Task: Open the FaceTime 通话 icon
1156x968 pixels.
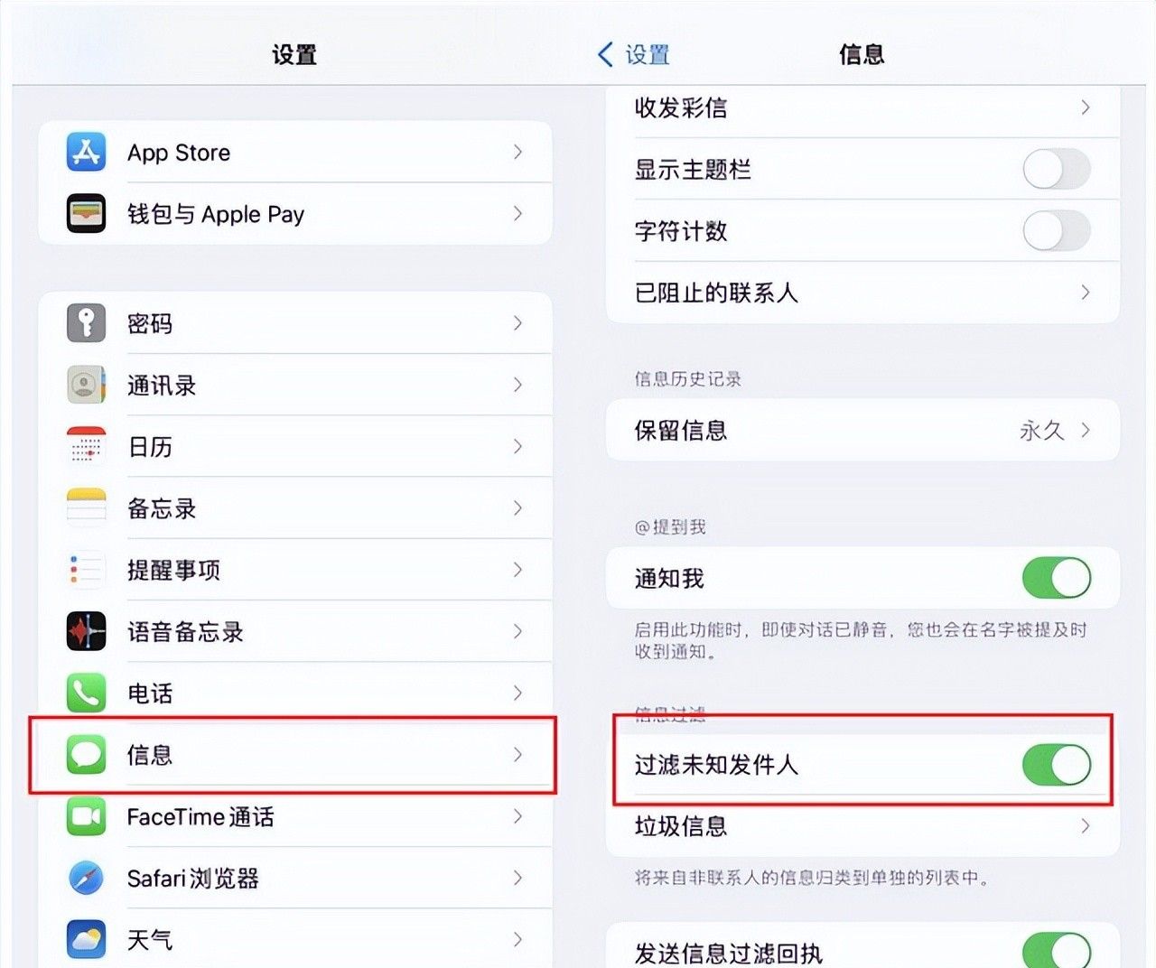Action: click(x=86, y=816)
